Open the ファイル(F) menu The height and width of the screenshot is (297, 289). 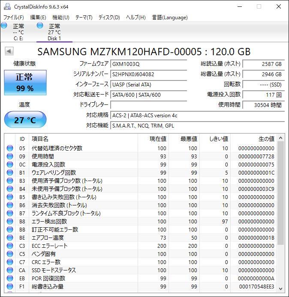[13, 18]
